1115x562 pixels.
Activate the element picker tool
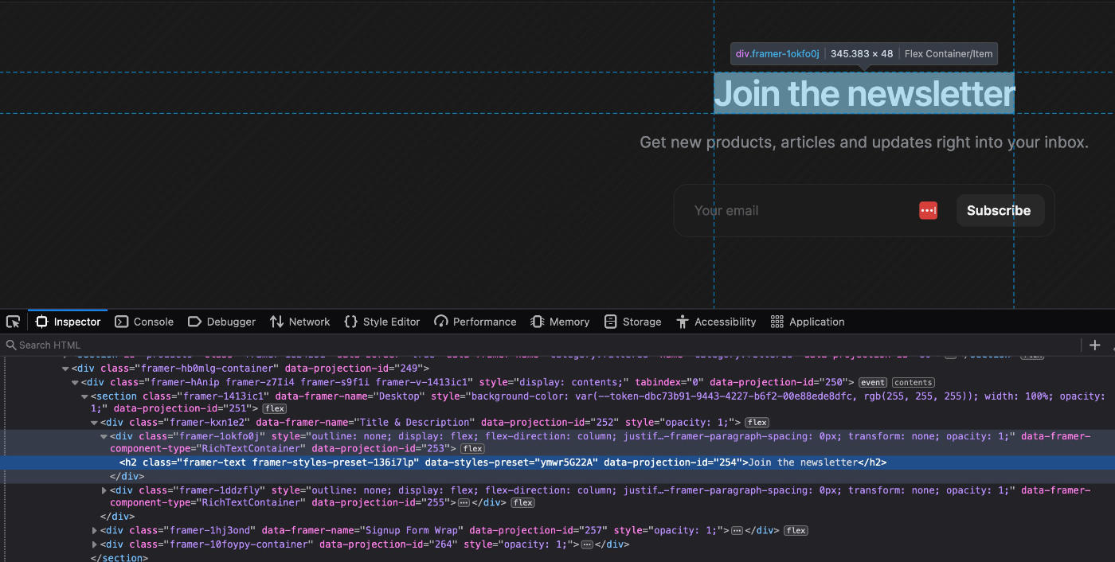[13, 322]
